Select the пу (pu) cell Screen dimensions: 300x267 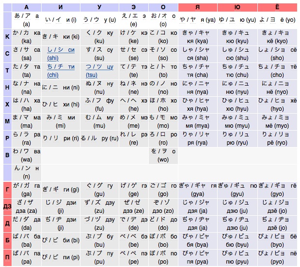99,258
